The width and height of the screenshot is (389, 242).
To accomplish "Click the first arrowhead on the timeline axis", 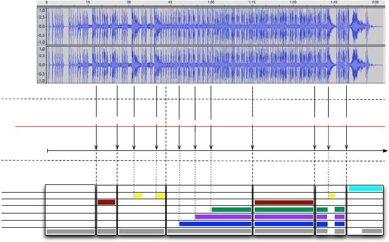I will click(97, 147).
